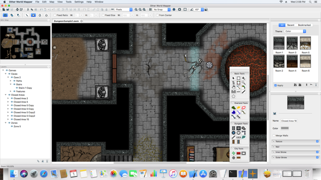The width and height of the screenshot is (321, 180).
Task: Enable the Fixed Ratio checkbox
Action: click(x=55, y=15)
